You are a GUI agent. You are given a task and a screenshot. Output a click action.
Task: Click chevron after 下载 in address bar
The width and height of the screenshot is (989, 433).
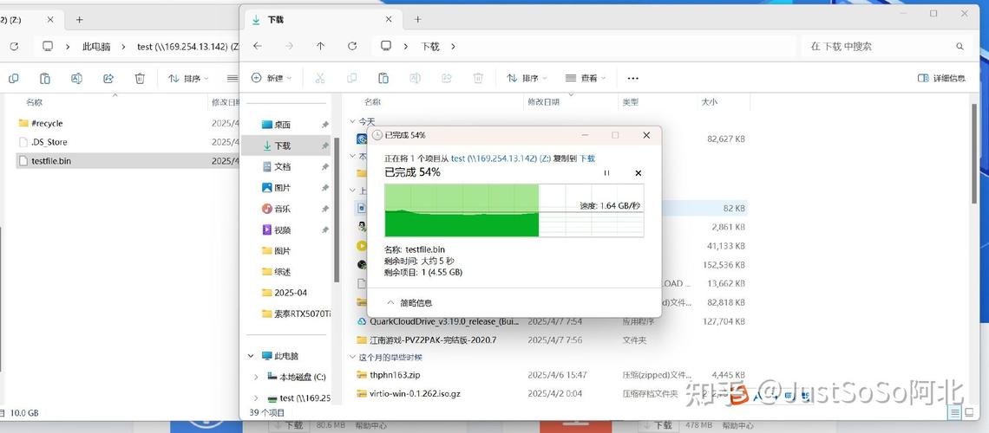pyautogui.click(x=453, y=46)
